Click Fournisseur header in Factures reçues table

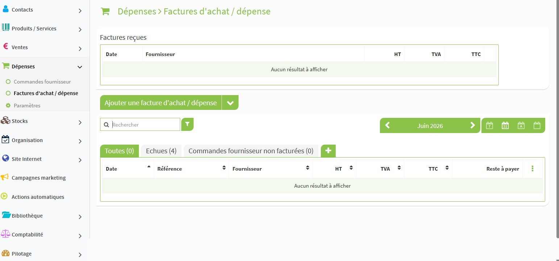(x=160, y=54)
